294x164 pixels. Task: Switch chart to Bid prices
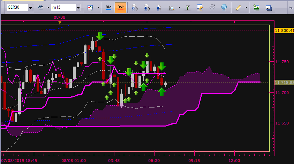(x=108, y=8)
